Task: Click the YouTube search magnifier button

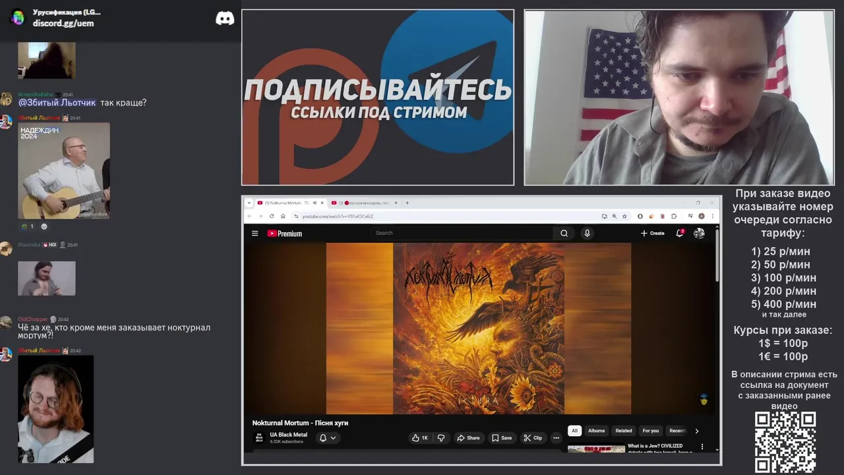Action: tap(564, 233)
